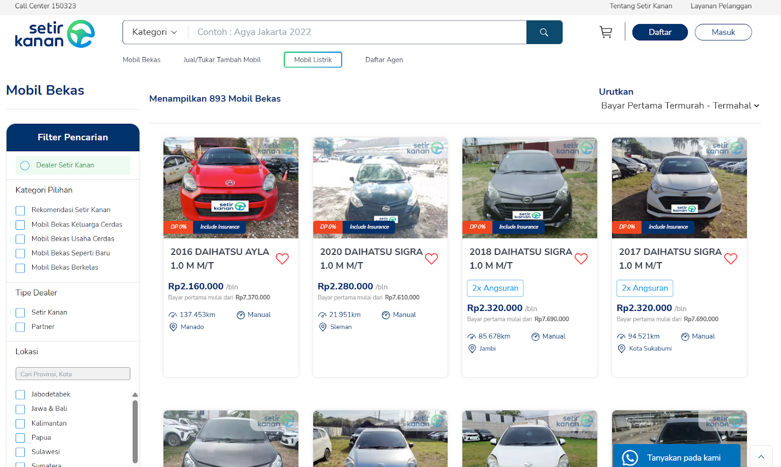Viewport: 781px width, 467px height.
Task: Open Jual/Tukar Tambah Mobil menu
Action: [x=222, y=60]
